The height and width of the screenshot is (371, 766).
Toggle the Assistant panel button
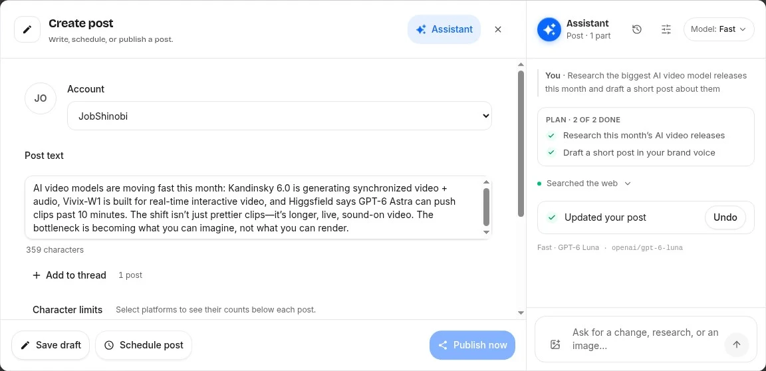444,29
